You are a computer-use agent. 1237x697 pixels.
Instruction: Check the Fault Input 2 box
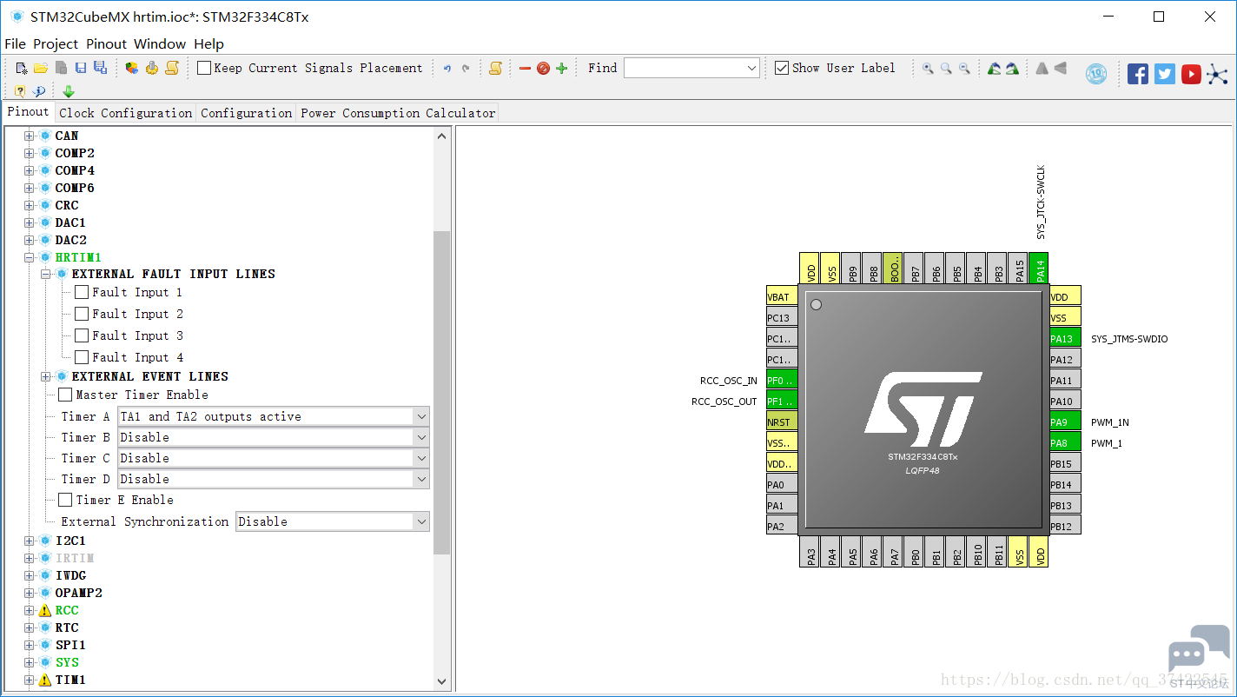[82, 314]
